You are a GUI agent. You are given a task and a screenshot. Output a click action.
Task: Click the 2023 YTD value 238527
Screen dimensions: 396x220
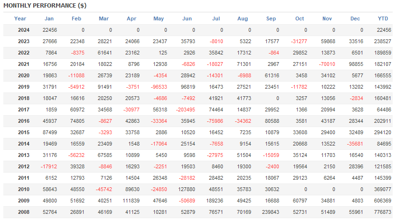(x=383, y=41)
